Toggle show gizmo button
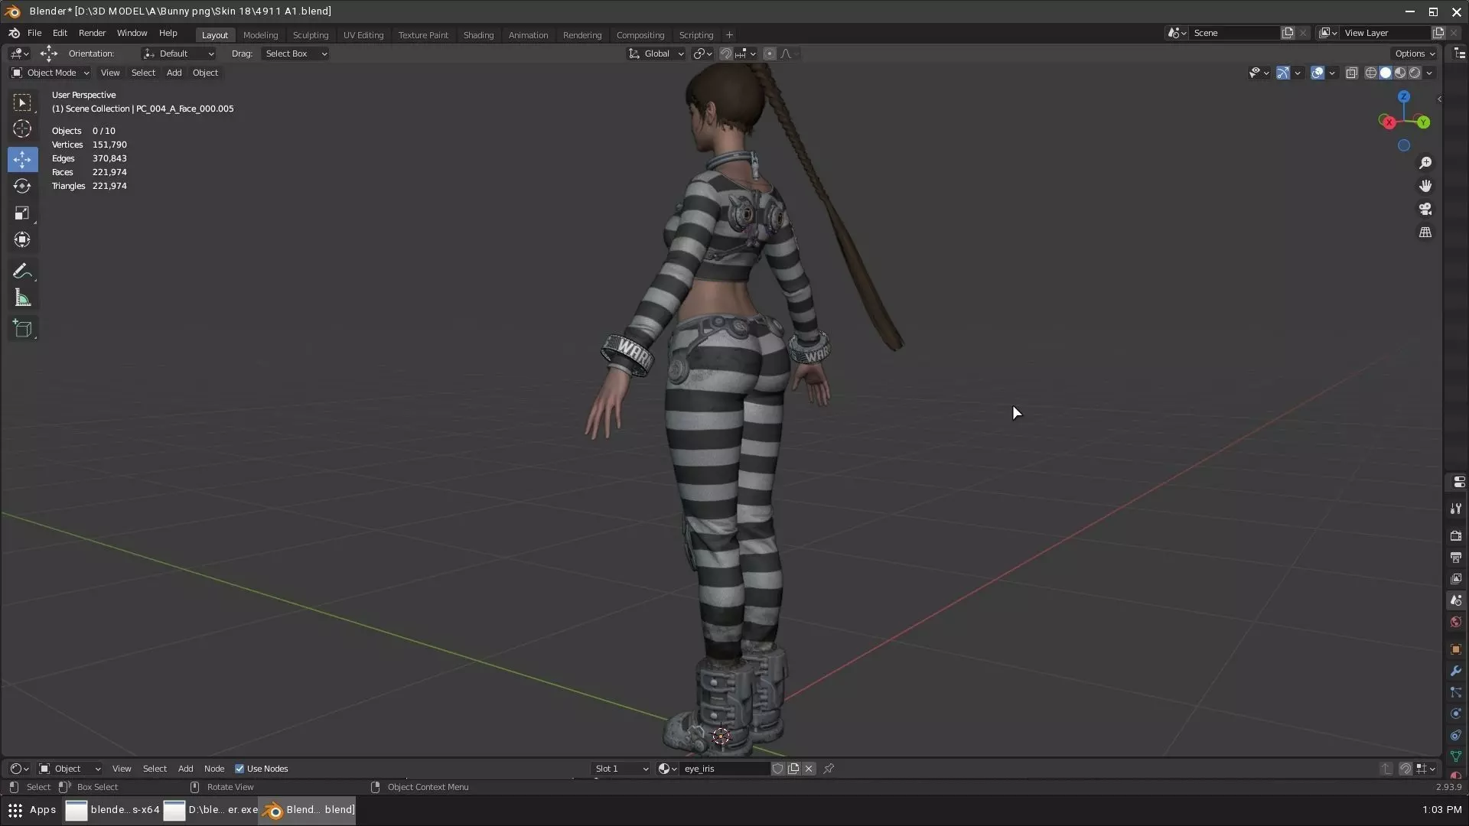The width and height of the screenshot is (1469, 826). [x=1283, y=73]
